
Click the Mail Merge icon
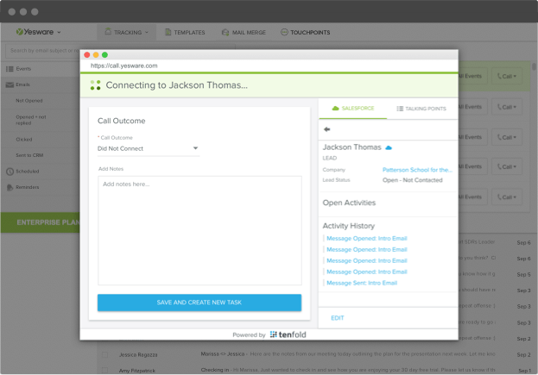pyautogui.click(x=225, y=32)
